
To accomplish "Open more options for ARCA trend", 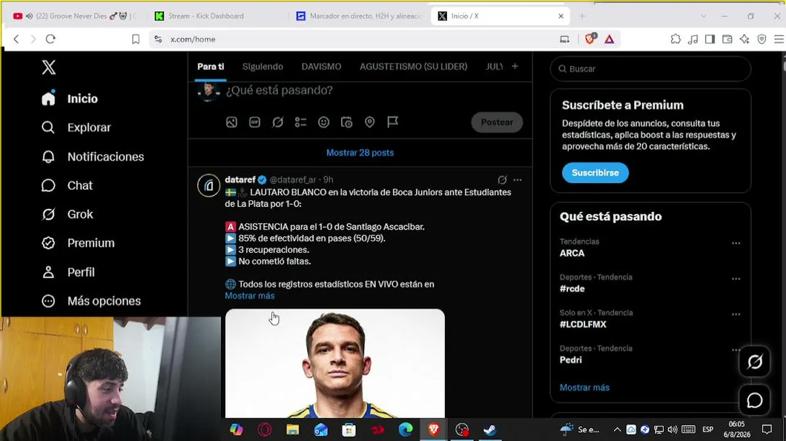I will tap(736, 243).
